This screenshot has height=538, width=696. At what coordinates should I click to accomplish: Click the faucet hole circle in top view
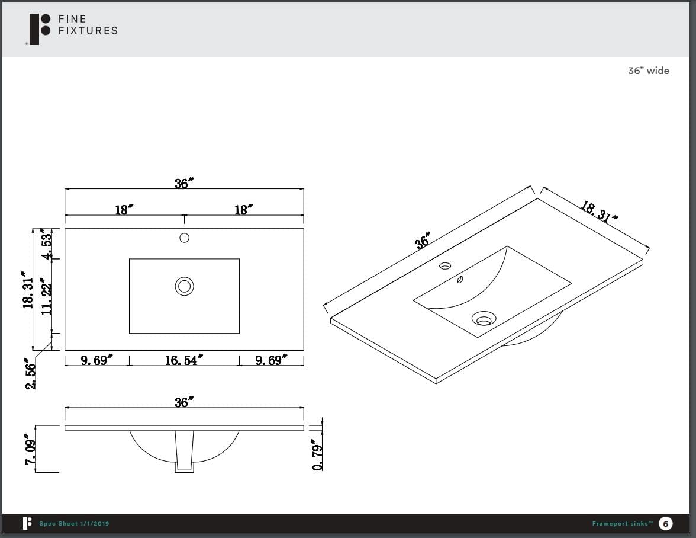(184, 238)
